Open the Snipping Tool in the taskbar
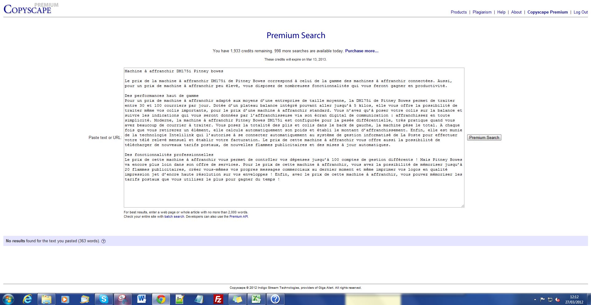The image size is (591, 305). [123, 299]
